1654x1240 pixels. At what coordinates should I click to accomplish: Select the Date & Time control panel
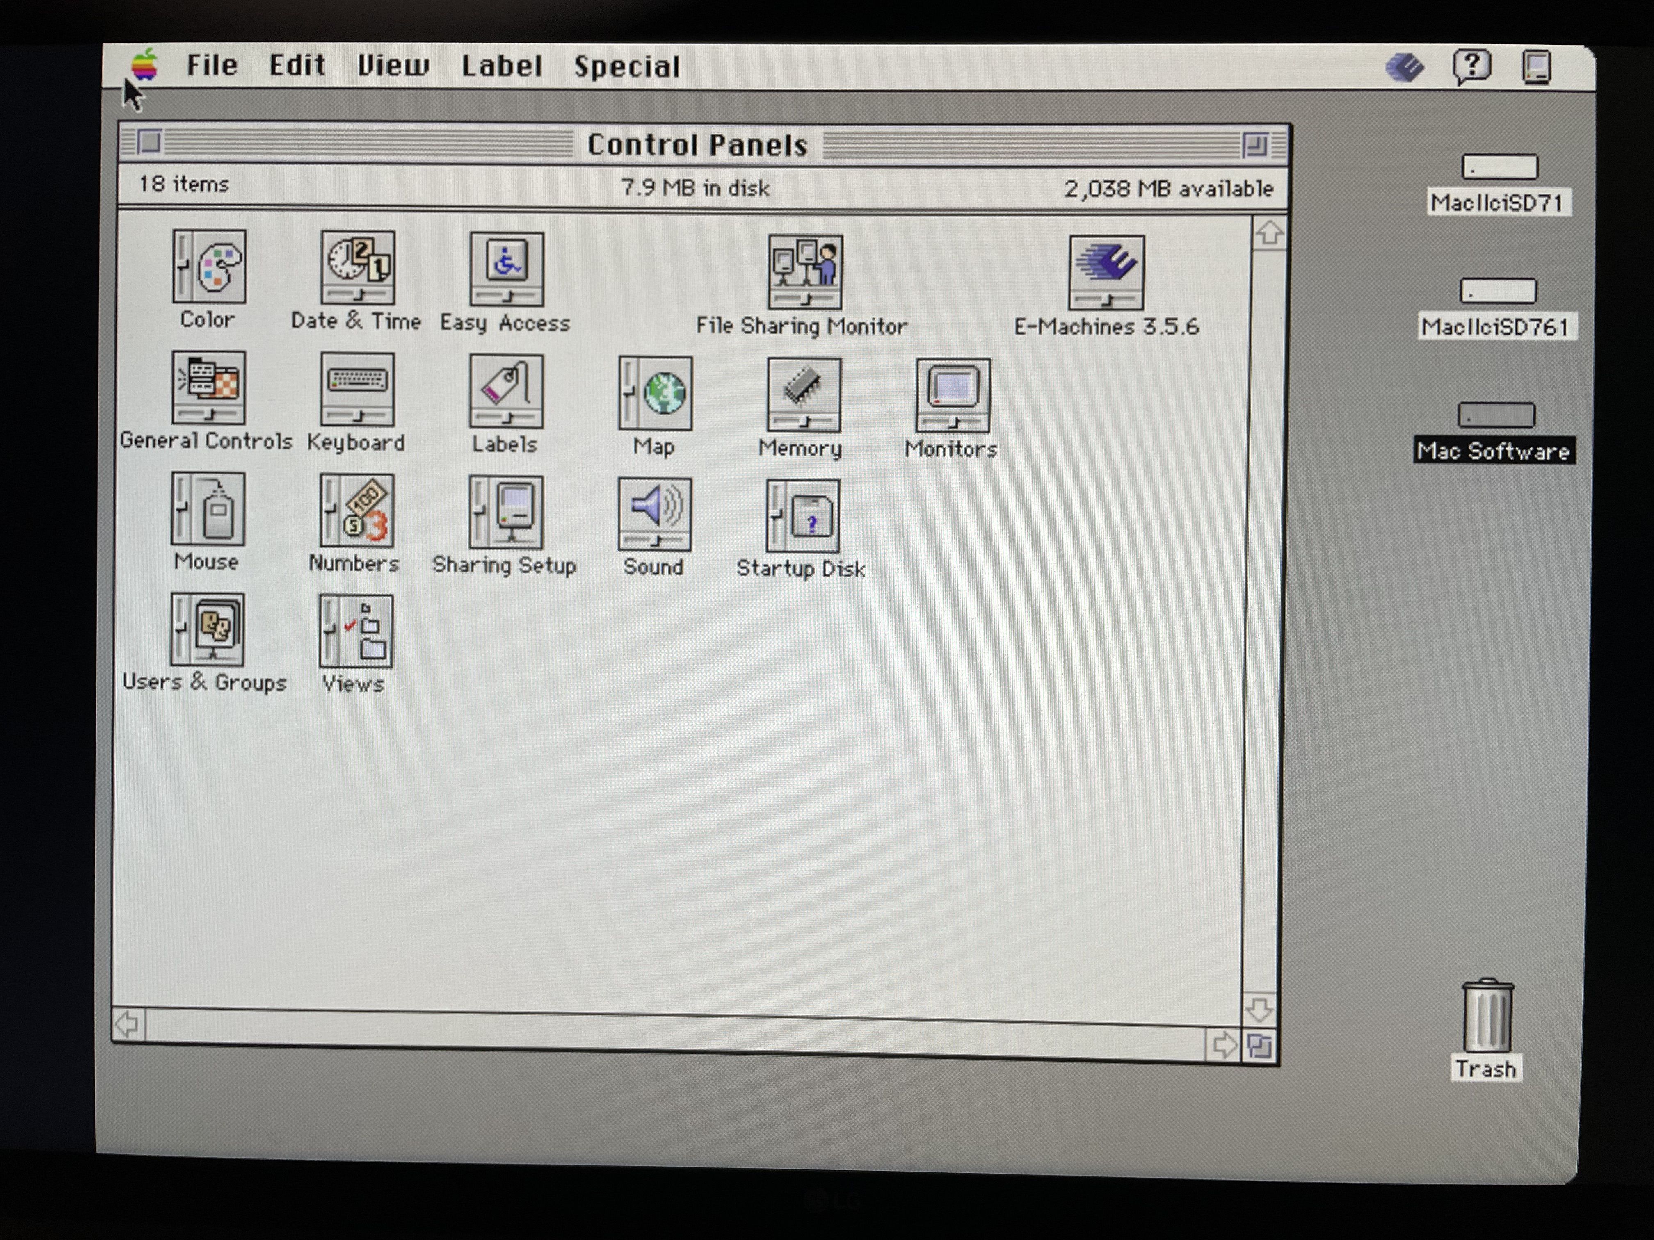357,268
